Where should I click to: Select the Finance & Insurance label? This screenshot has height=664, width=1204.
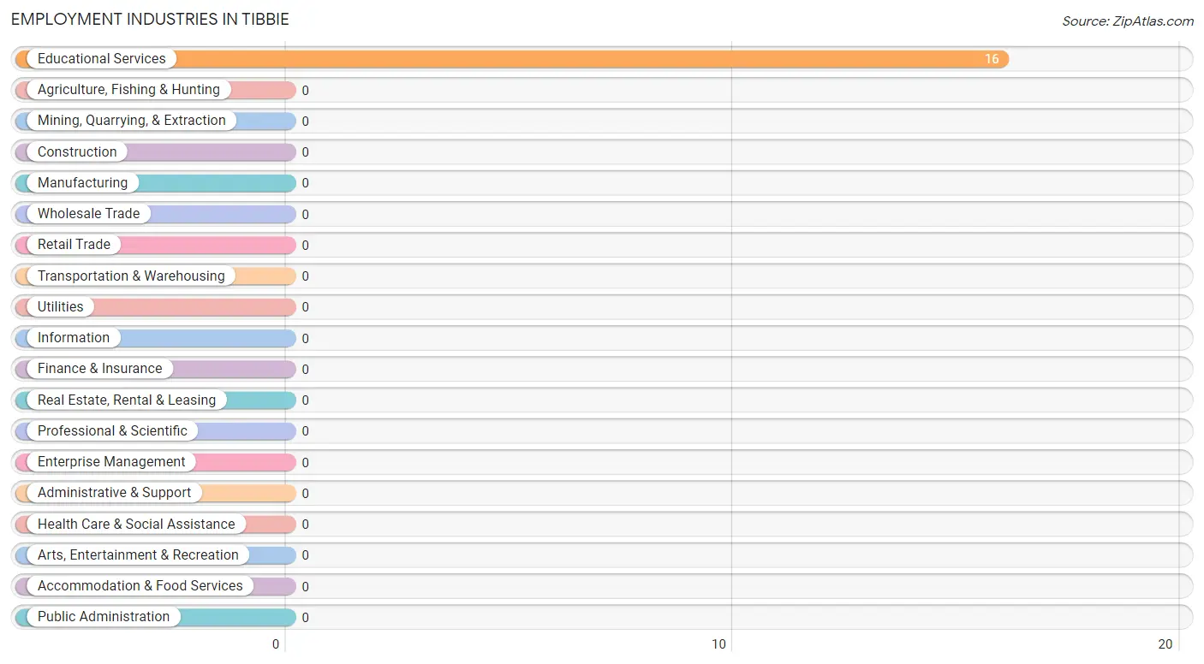[99, 369]
